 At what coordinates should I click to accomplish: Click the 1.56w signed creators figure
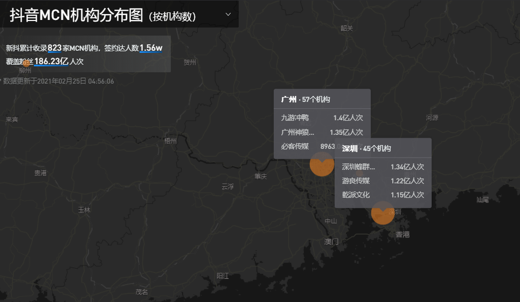[151, 48]
